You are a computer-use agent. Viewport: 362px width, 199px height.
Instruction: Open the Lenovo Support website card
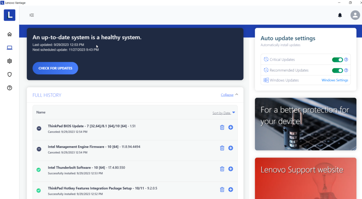305,178
